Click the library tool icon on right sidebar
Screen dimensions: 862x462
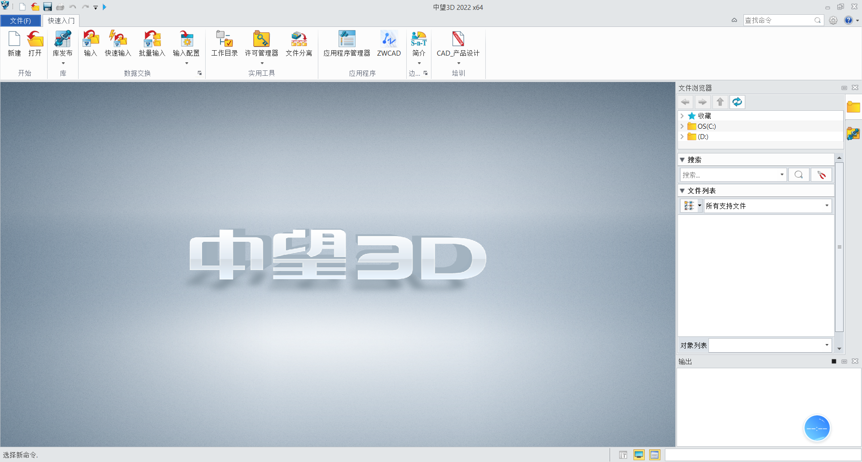click(853, 134)
